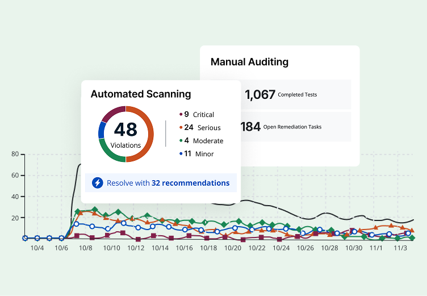Click the 10/4 date label on the x-axis
Image resolution: width=427 pixels, height=296 pixels.
point(38,248)
